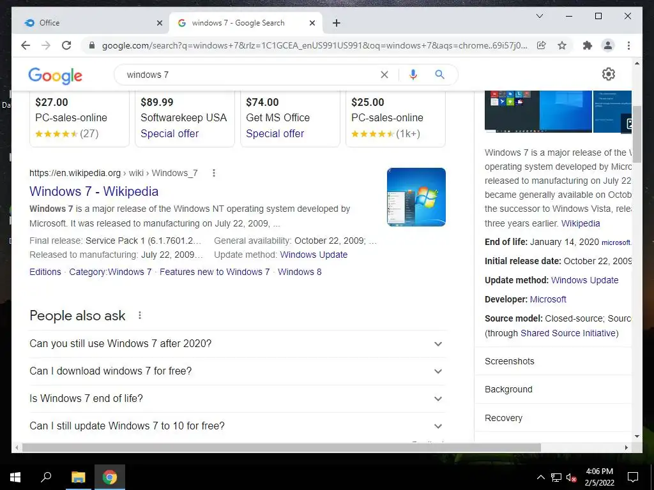Screen dimensions: 654x490
Task: Go back to previous page in Chrome
Action: [x=26, y=45]
